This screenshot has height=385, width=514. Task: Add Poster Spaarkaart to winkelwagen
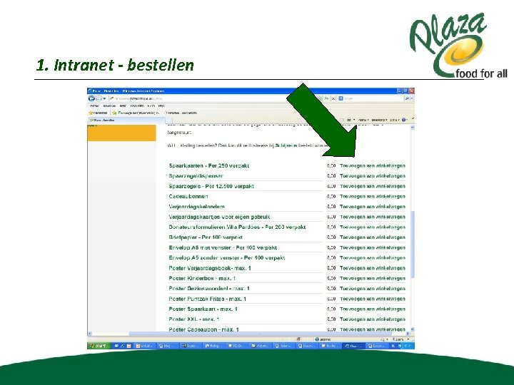pyautogui.click(x=373, y=309)
